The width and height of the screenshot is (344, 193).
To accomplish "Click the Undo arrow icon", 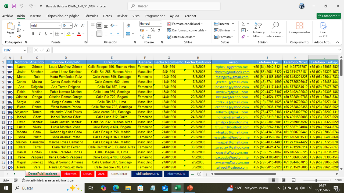I will 21,6.
